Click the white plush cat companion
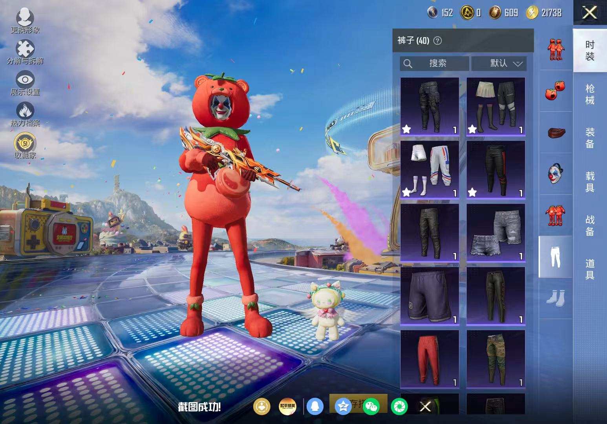Viewport: 607px width, 424px height. tap(327, 311)
